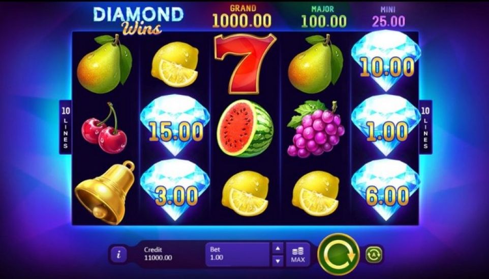
Task: Click the 10.00 diamond symbol
Action: point(386,61)
